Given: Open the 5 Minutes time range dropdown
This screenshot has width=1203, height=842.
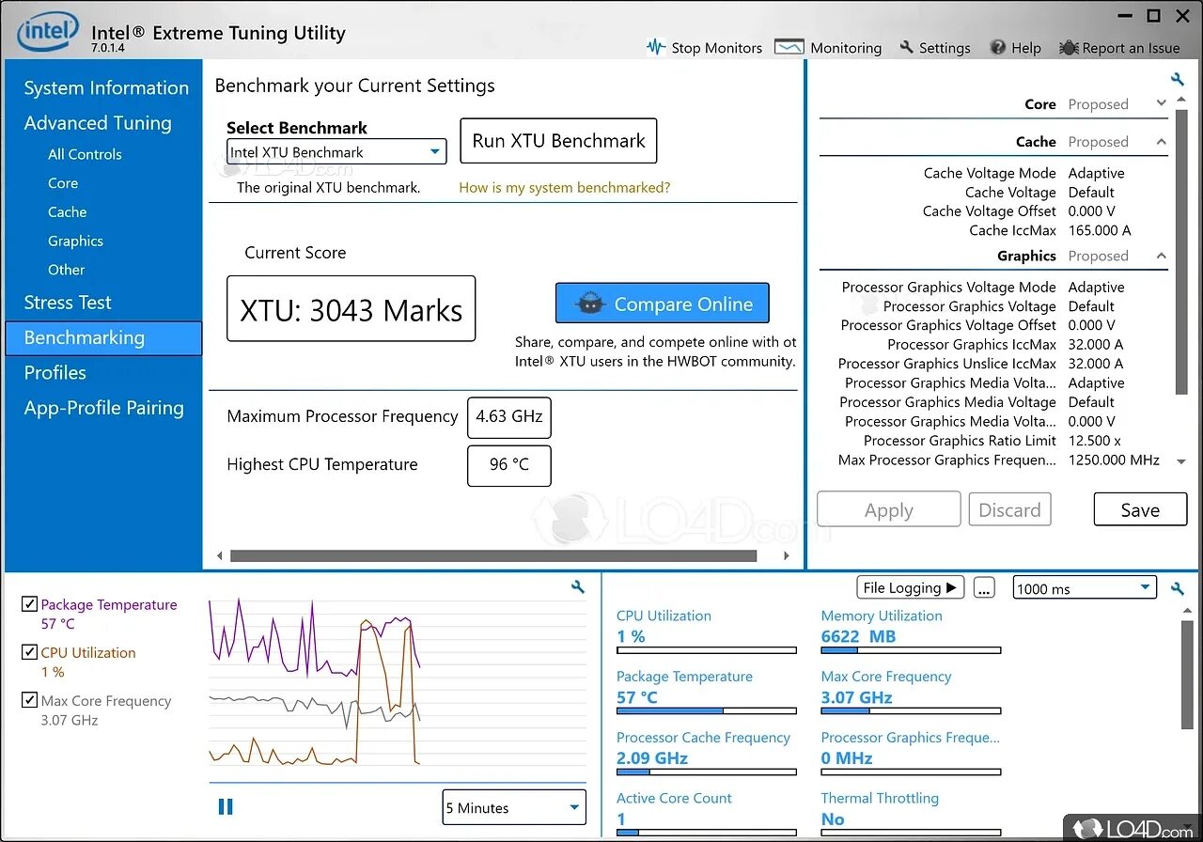Looking at the screenshot, I should click(x=514, y=807).
